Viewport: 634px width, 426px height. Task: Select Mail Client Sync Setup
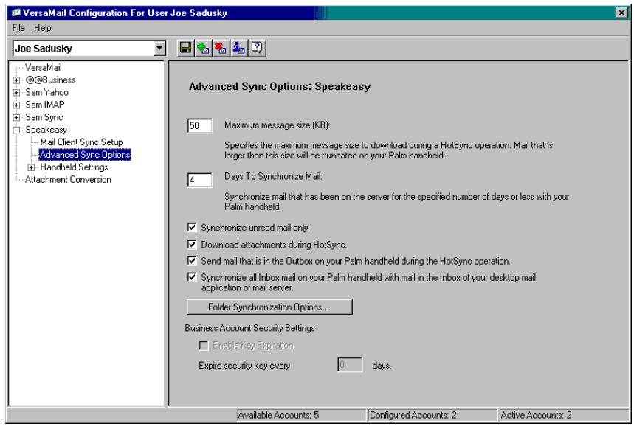pyautogui.click(x=81, y=142)
